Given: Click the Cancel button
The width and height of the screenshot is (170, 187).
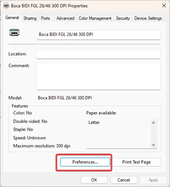Looking at the screenshot, I should (x=124, y=180).
